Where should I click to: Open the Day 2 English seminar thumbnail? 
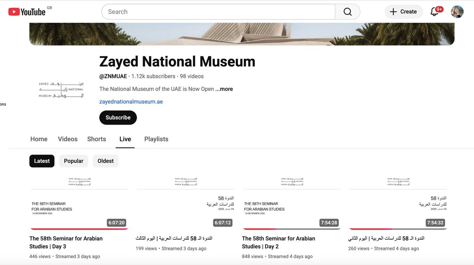291,201
